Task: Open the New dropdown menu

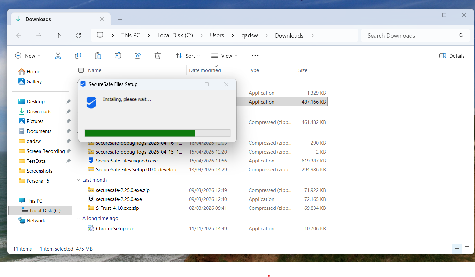Action: [x=28, y=56]
